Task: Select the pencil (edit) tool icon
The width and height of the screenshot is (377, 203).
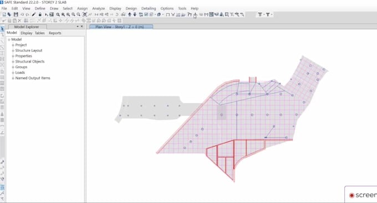Action: tap(34, 14)
